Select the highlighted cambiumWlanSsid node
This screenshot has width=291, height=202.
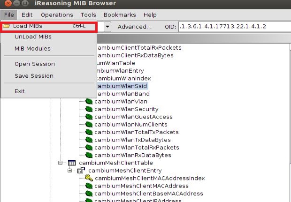pos(122,86)
